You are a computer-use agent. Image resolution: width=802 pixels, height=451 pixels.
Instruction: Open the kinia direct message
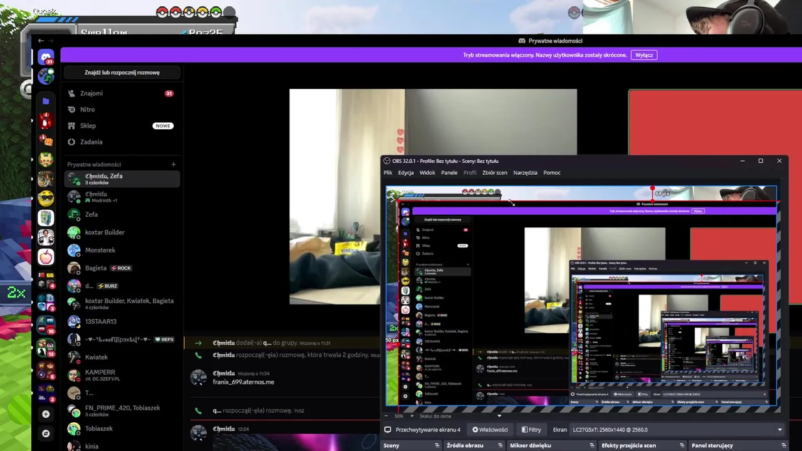coord(122,446)
